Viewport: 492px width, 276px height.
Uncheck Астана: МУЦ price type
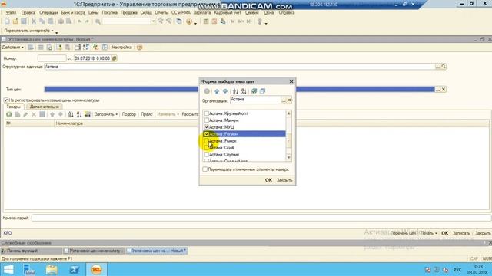pyautogui.click(x=207, y=127)
